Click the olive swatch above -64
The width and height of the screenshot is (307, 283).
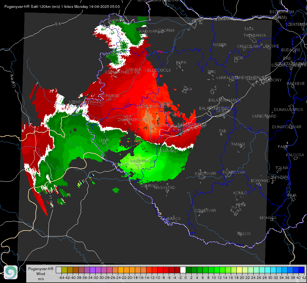click(x=64, y=270)
